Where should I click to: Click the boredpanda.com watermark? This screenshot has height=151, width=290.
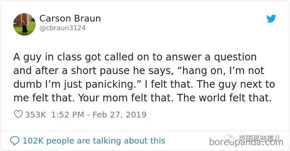tap(246, 142)
